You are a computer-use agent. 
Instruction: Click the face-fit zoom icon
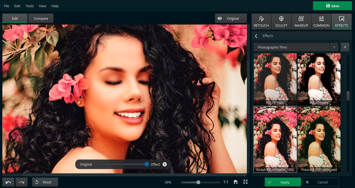[236, 182]
